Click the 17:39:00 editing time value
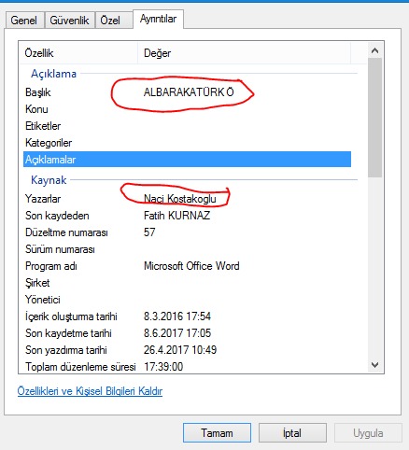The width and height of the screenshot is (409, 450). (163, 367)
